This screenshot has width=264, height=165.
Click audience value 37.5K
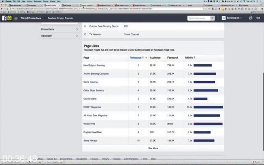[153, 74]
